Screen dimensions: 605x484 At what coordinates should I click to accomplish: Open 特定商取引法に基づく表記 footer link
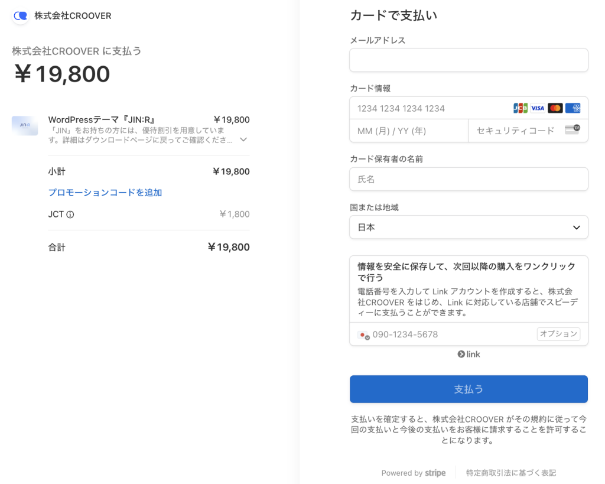coord(510,473)
